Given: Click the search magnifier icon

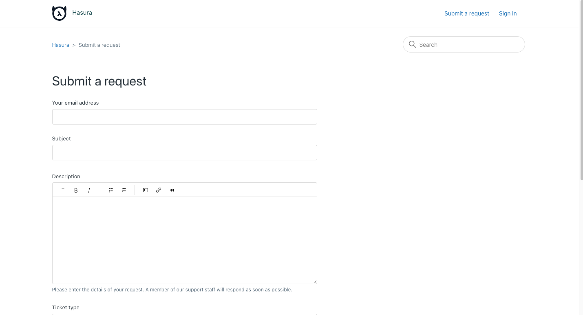Looking at the screenshot, I should (x=412, y=44).
